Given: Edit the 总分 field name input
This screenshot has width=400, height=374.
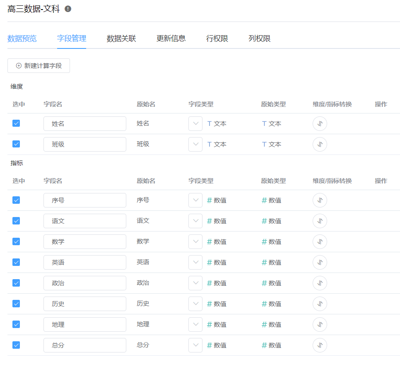Looking at the screenshot, I should coord(85,345).
